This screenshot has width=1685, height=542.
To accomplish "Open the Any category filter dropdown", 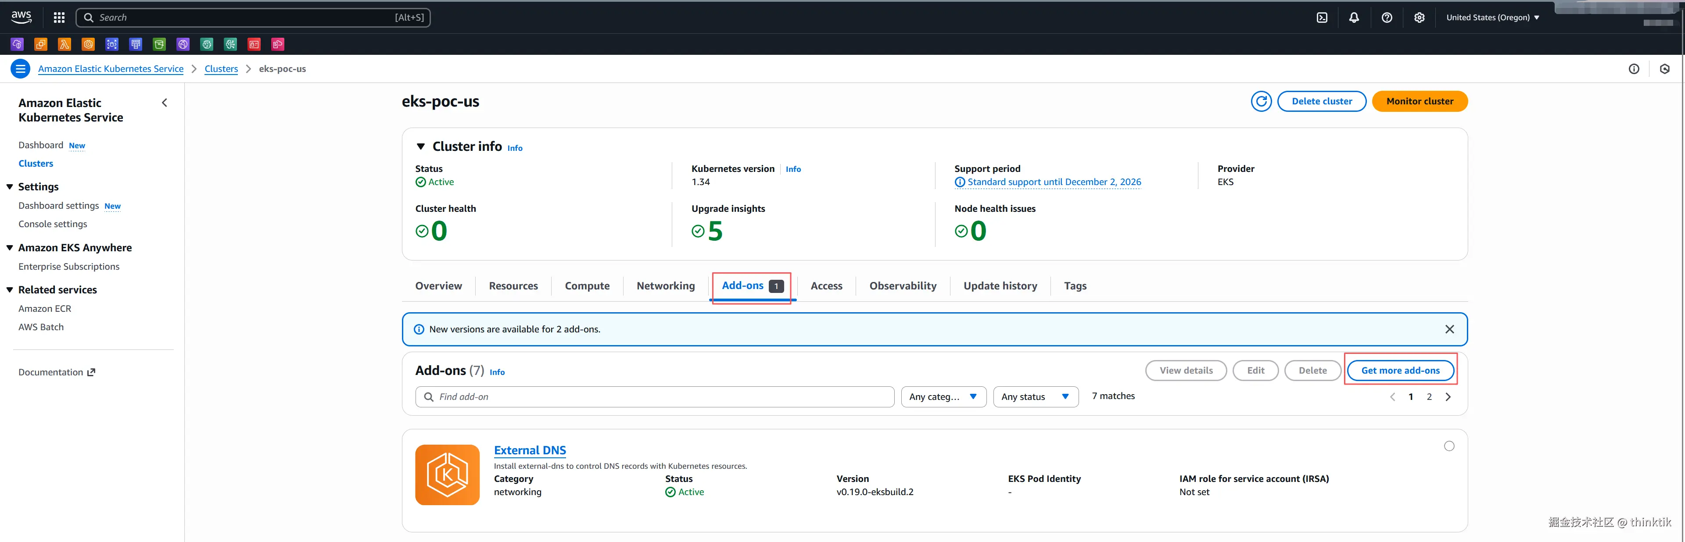I will (943, 397).
